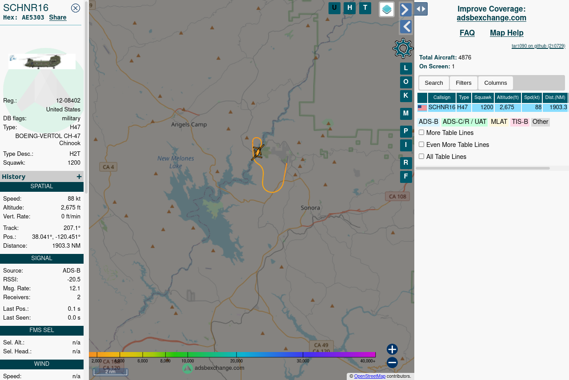Click the registration 12-08402 value
569x380 pixels.
pyautogui.click(x=68, y=101)
